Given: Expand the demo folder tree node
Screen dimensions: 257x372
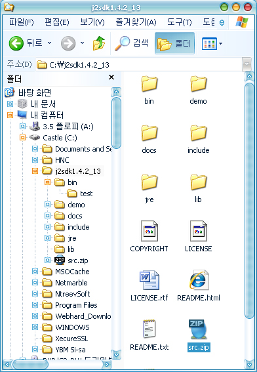Looking at the screenshot, I should pos(47,205).
